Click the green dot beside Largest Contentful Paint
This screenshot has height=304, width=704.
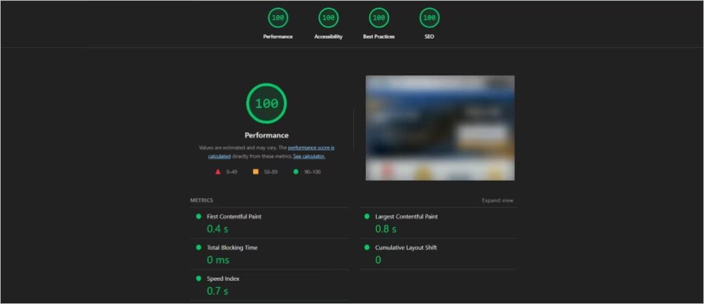pyautogui.click(x=367, y=217)
